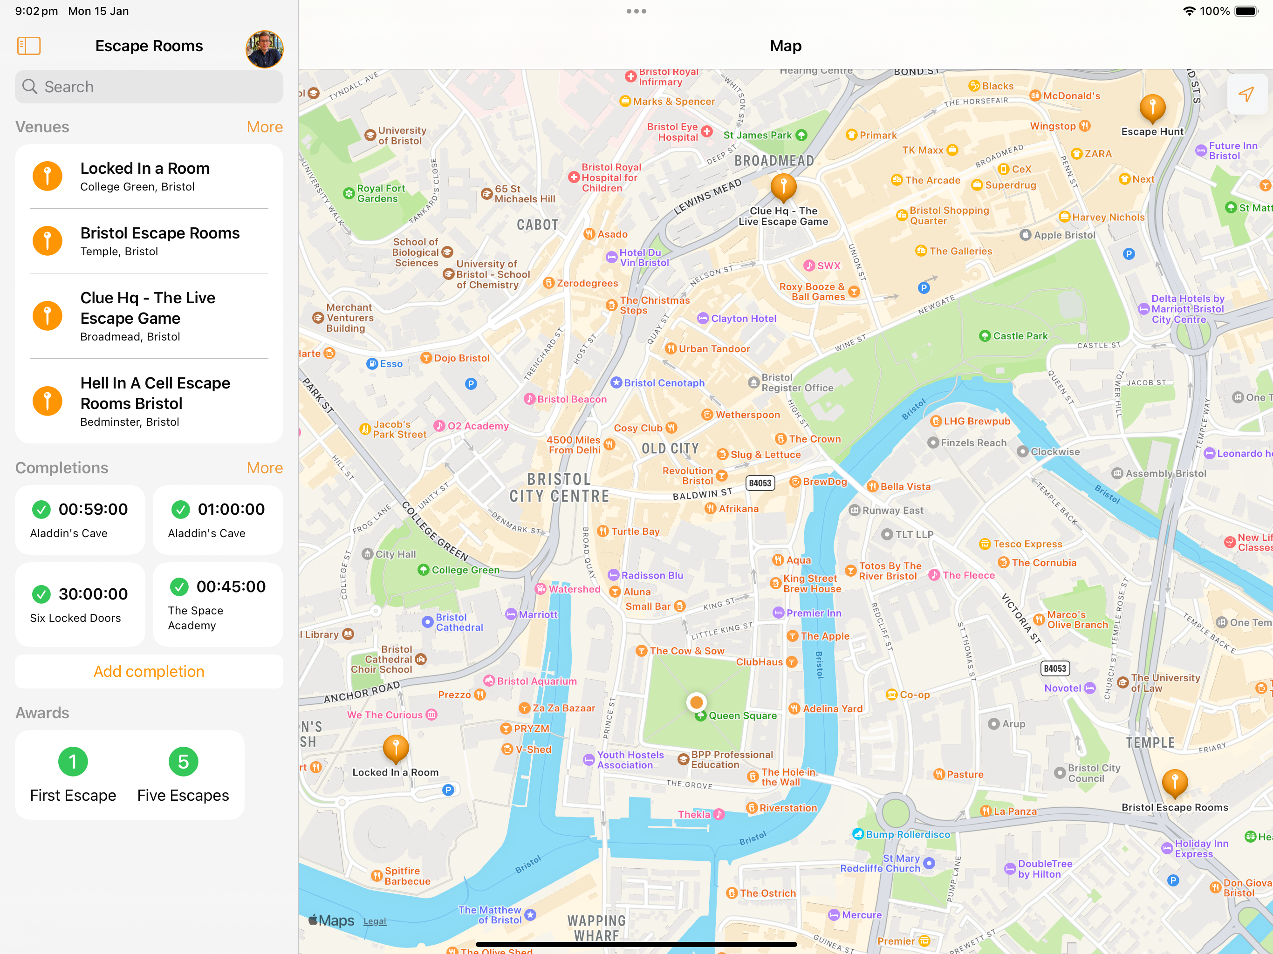Select Locked In a Room venue row
The width and height of the screenshot is (1273, 954).
[149, 176]
